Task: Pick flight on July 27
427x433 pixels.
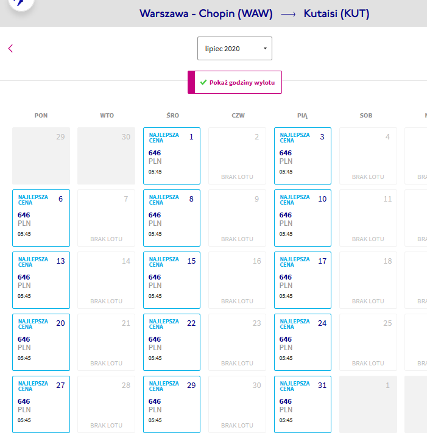Action: pyautogui.click(x=41, y=404)
